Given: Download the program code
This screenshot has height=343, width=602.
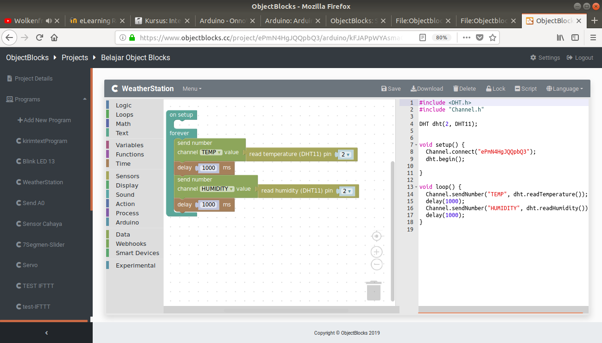Looking at the screenshot, I should 426,89.
